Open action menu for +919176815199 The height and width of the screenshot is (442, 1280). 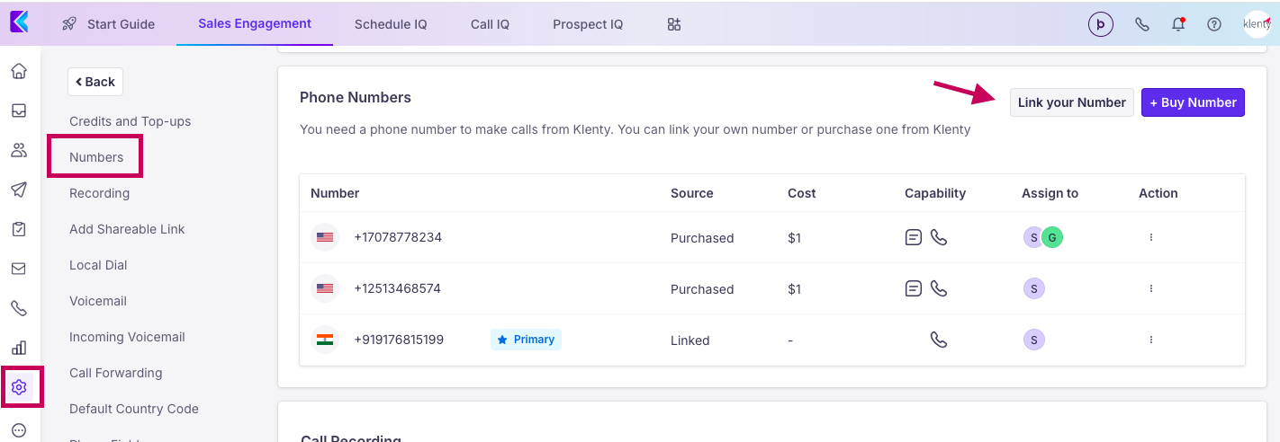[1151, 340]
